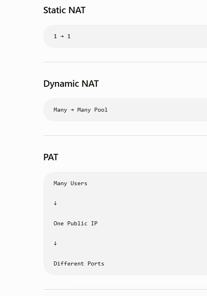The width and height of the screenshot is (207, 296).
Task: Click the arrow between Many and Many Pool
Action: click(x=72, y=110)
